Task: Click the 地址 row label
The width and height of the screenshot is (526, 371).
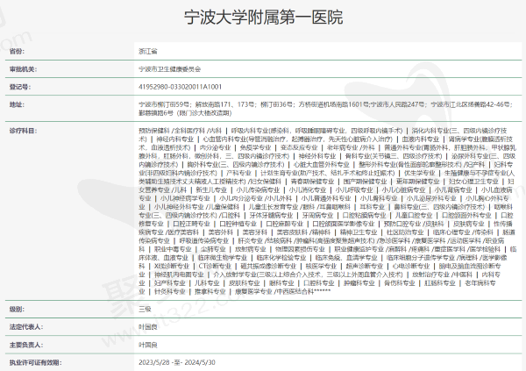Action: coord(17,104)
